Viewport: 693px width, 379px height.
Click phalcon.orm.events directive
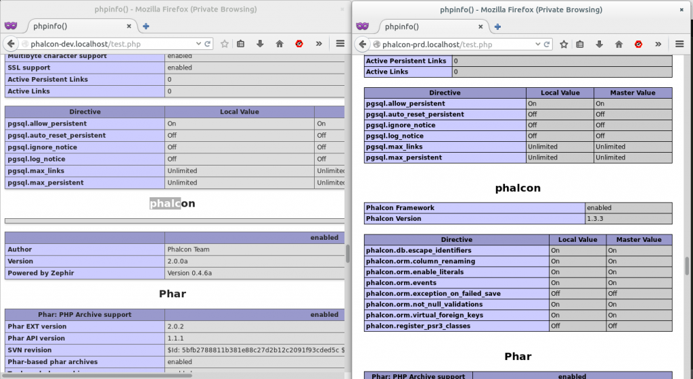tap(401, 283)
